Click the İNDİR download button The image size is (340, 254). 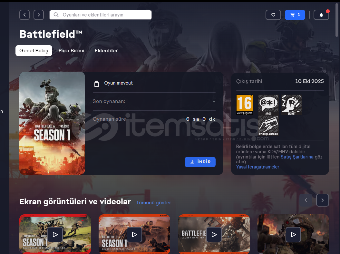[x=200, y=162]
